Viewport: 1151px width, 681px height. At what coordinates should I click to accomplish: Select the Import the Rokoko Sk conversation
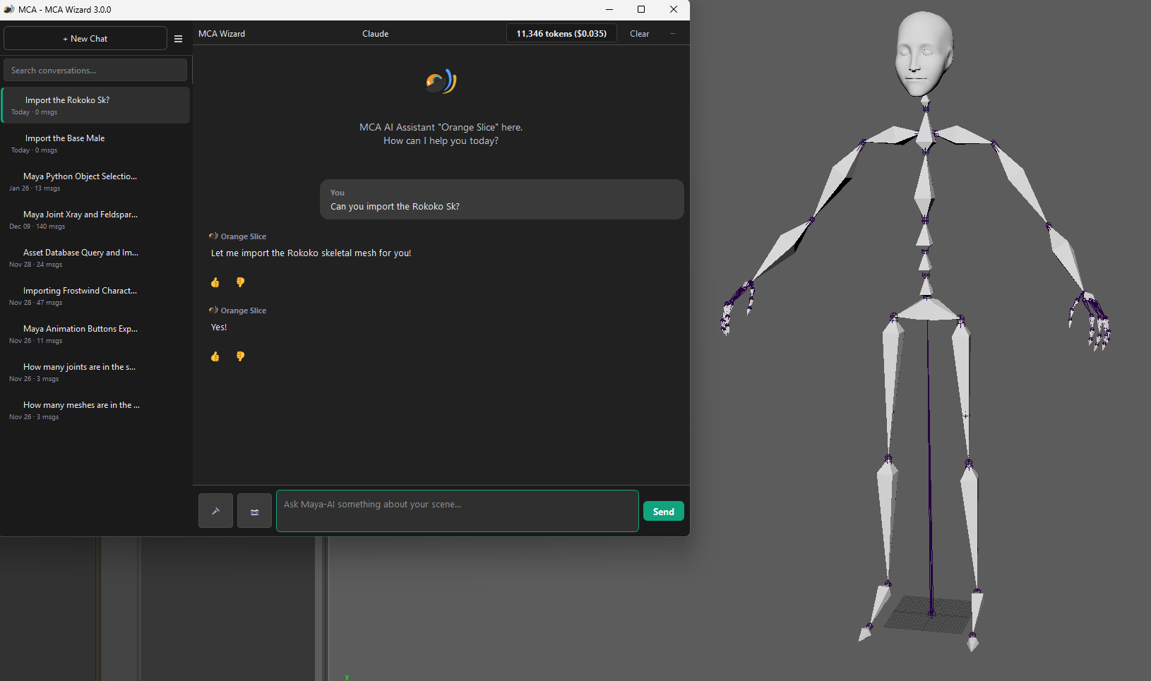(95, 104)
